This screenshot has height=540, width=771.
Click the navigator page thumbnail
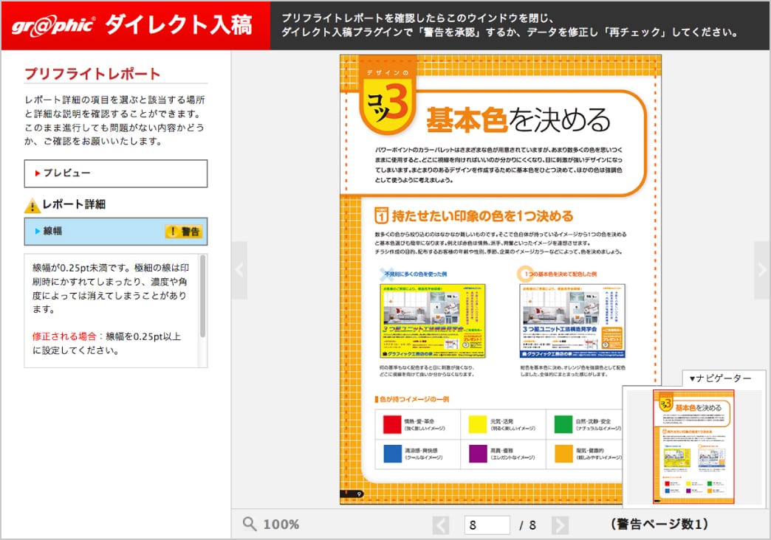pyautogui.click(x=693, y=447)
